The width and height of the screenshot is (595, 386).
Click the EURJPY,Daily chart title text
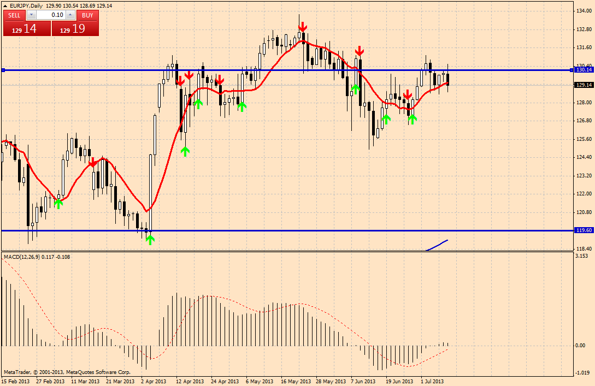[x=27, y=6]
